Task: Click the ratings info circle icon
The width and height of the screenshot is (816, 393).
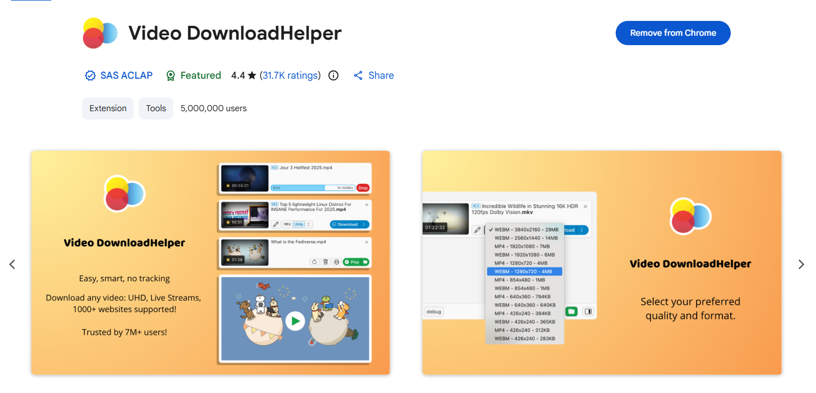Action: coord(333,75)
